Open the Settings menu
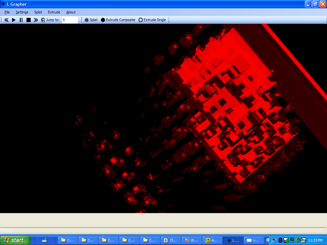 pyautogui.click(x=22, y=12)
